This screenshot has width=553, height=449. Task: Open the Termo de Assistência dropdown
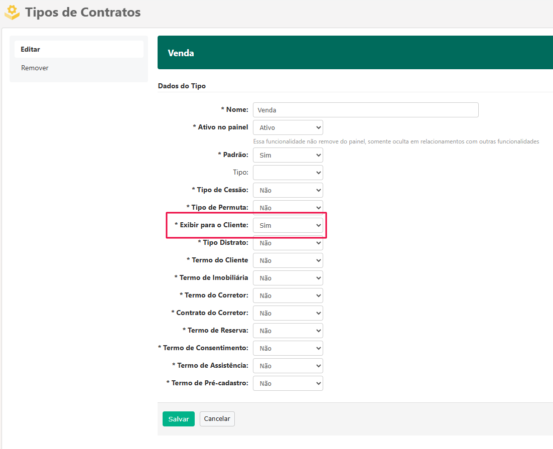pos(288,366)
